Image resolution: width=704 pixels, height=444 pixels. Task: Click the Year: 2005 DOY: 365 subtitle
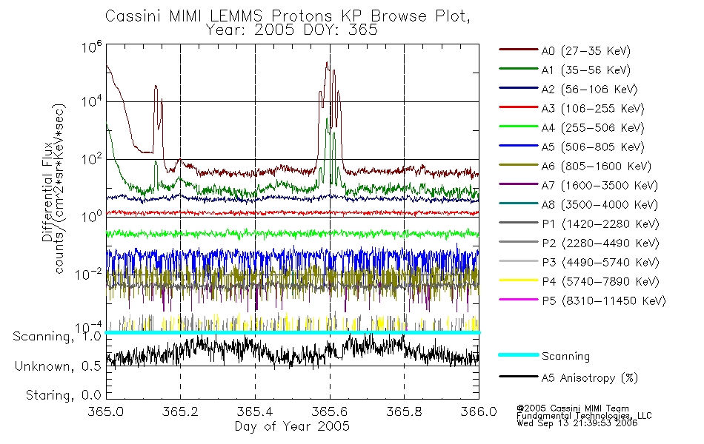tap(292, 30)
